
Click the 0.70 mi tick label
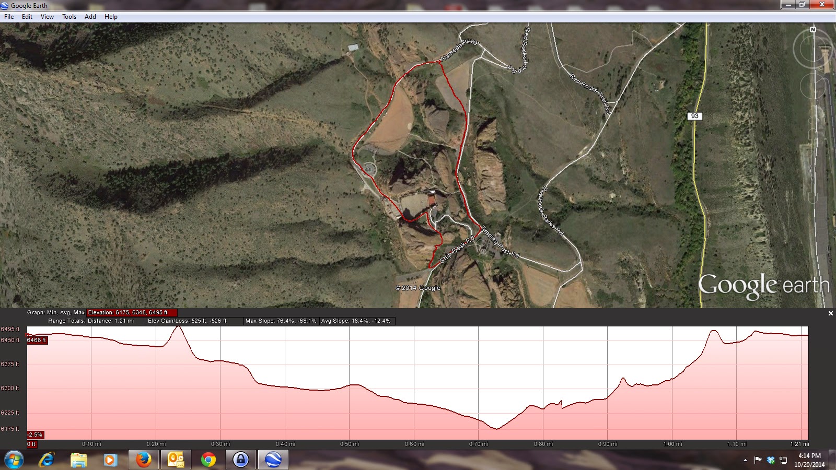(x=478, y=444)
